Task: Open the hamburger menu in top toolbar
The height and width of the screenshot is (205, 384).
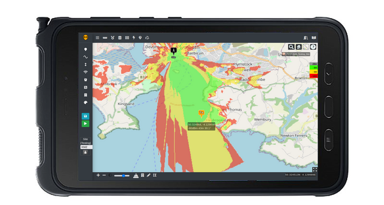Action: click(98, 38)
